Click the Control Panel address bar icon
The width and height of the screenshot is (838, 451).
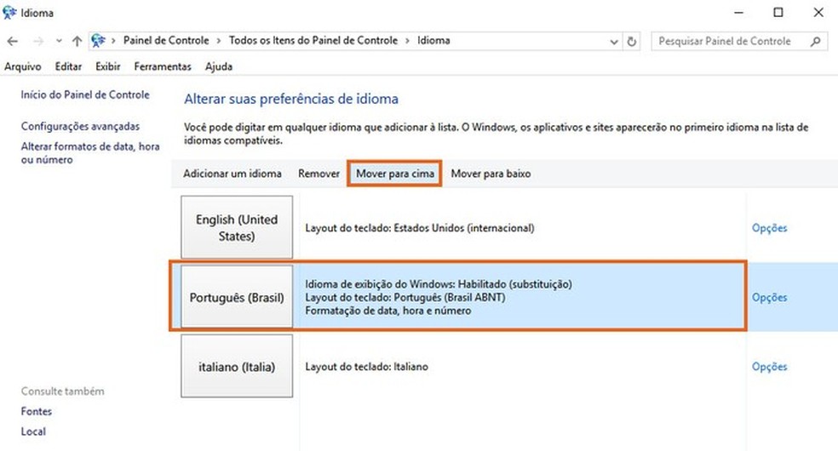98,41
